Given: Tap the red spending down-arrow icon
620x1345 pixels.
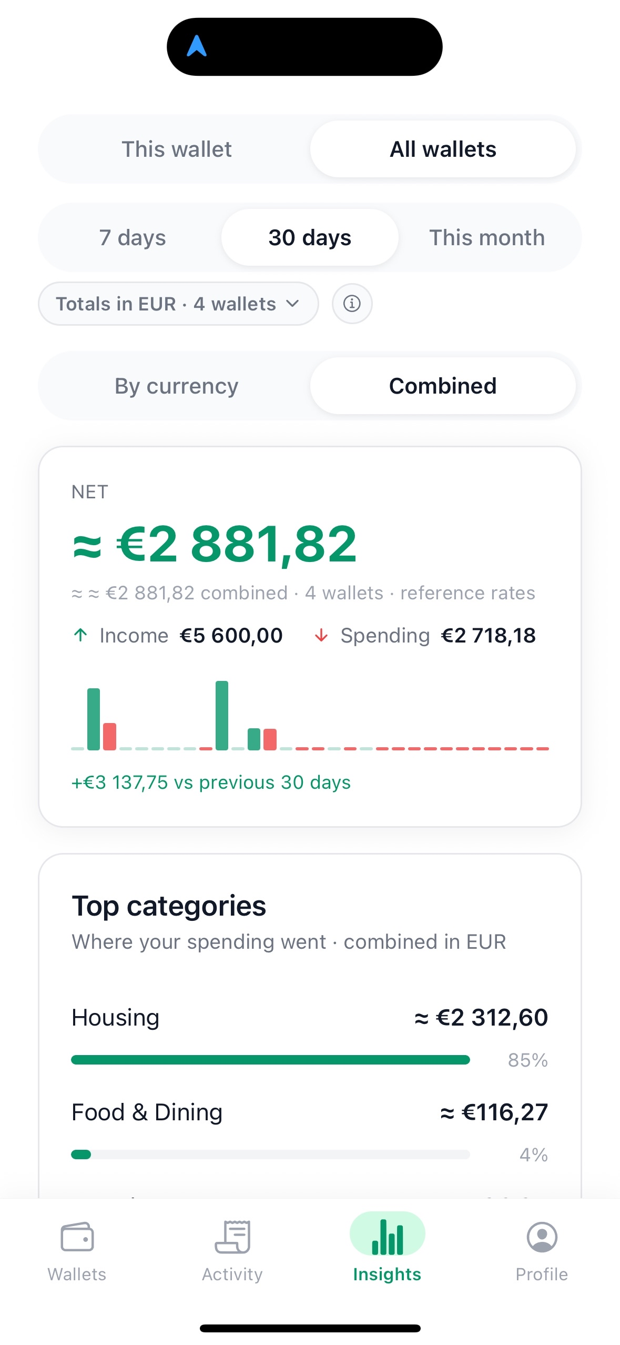Looking at the screenshot, I should [321, 636].
